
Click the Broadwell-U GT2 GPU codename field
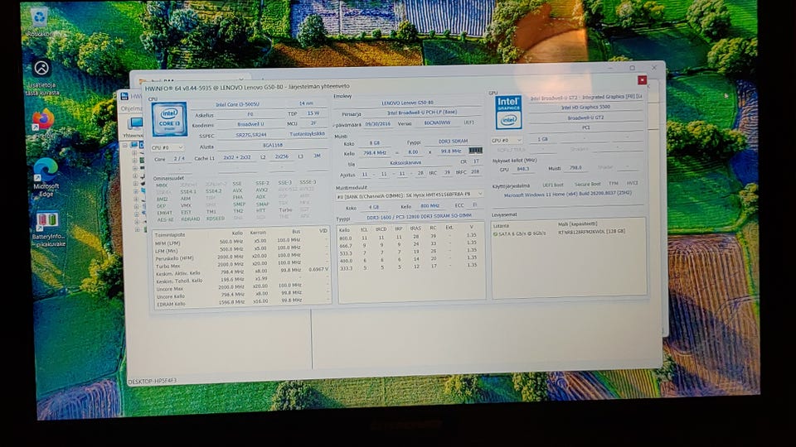click(585, 118)
